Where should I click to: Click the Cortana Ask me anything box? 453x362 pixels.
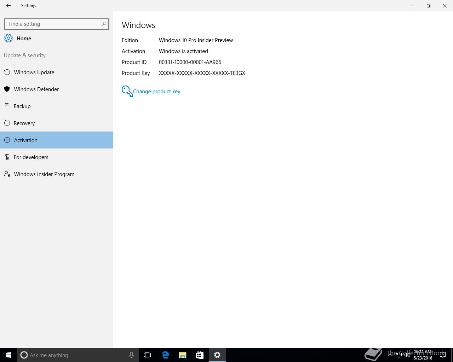(78, 355)
